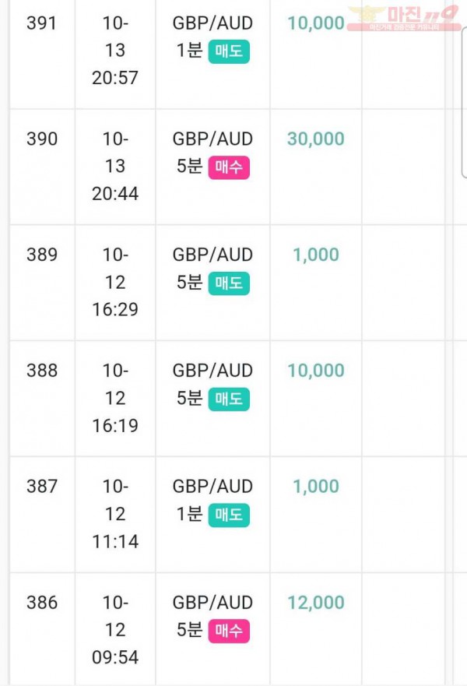
Task: Click the 매도 badge in row 389
Action: coord(229,283)
